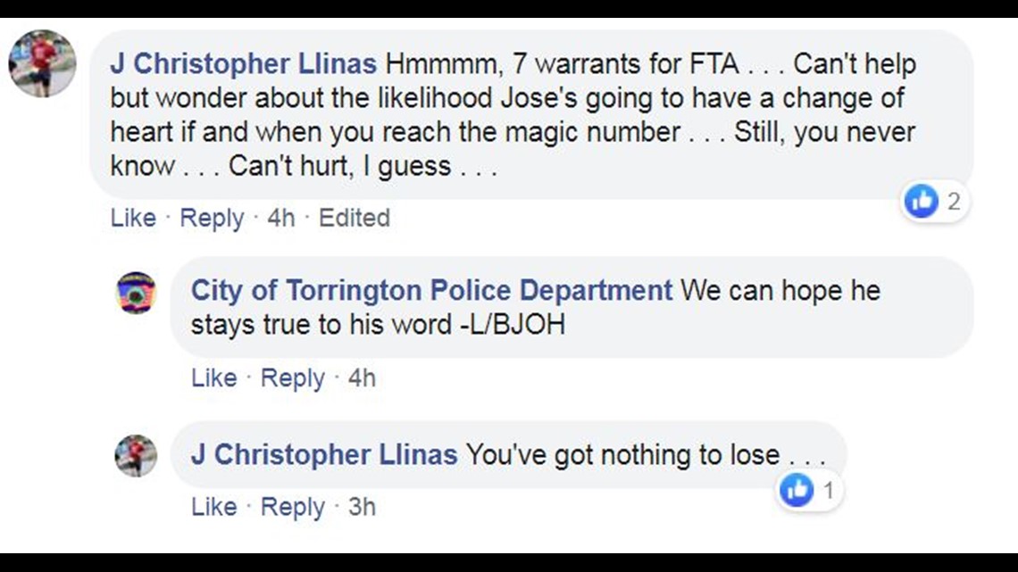1018x572 pixels.
Task: View the 2 reaction count on first comment
Action: [x=953, y=202]
